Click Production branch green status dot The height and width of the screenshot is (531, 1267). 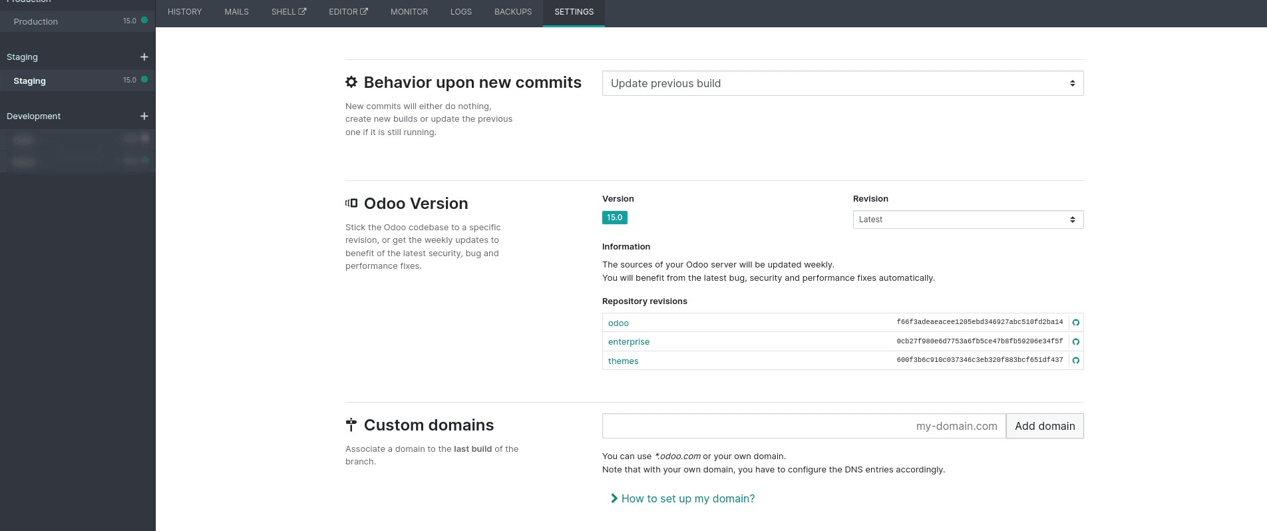coord(144,21)
